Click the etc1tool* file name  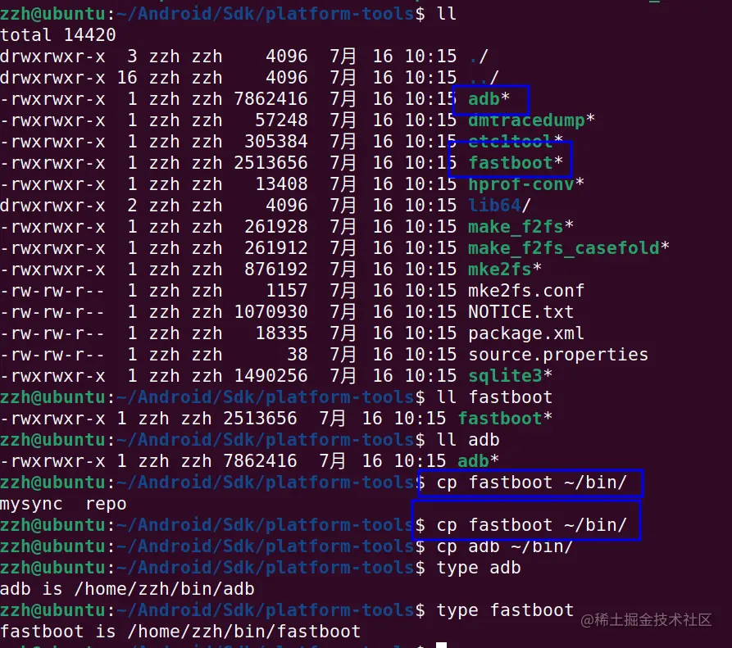coord(516,141)
